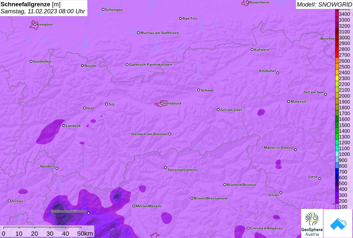Viewport: 353px width, 238px height.
Task: Select the 1500 m green legend swatch
Action: (337, 125)
